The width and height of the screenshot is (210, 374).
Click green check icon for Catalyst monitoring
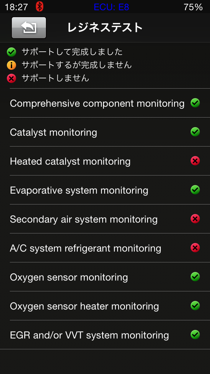click(195, 132)
